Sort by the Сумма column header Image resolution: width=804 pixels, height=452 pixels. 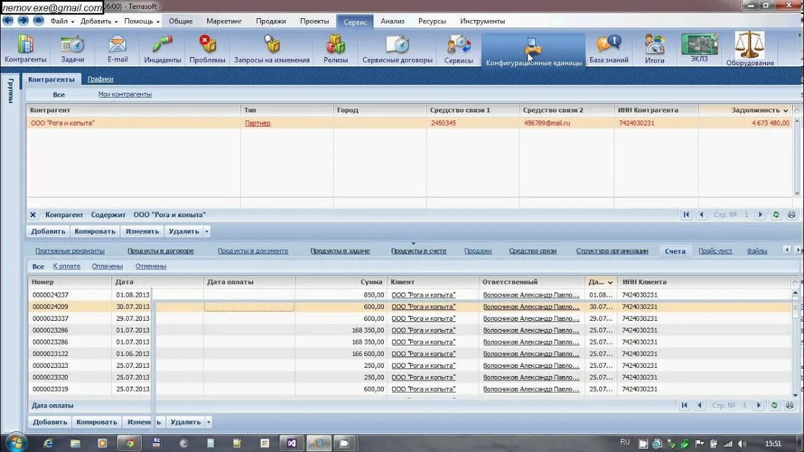pyautogui.click(x=341, y=282)
